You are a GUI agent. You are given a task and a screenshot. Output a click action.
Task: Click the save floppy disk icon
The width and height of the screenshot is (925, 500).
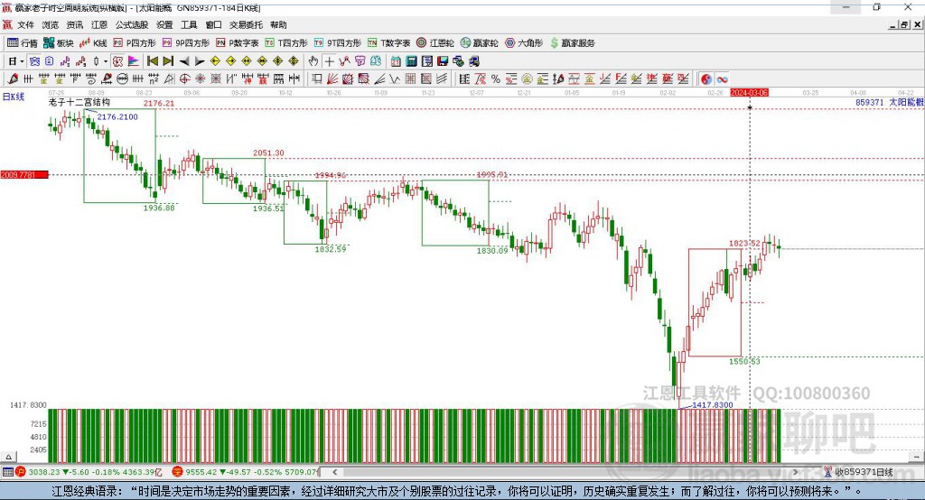tap(443, 61)
